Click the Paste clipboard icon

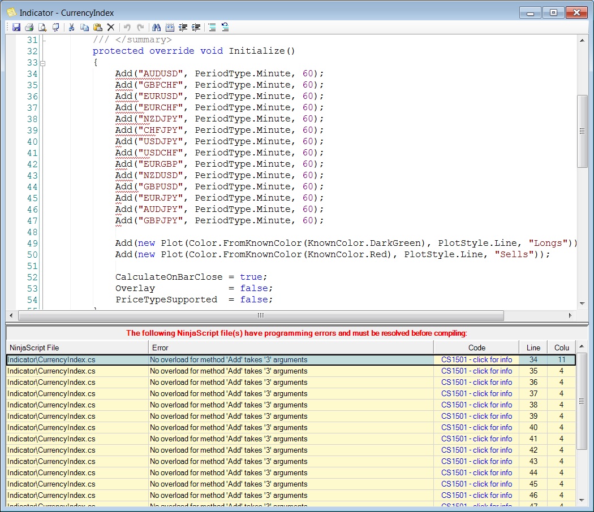(x=97, y=27)
